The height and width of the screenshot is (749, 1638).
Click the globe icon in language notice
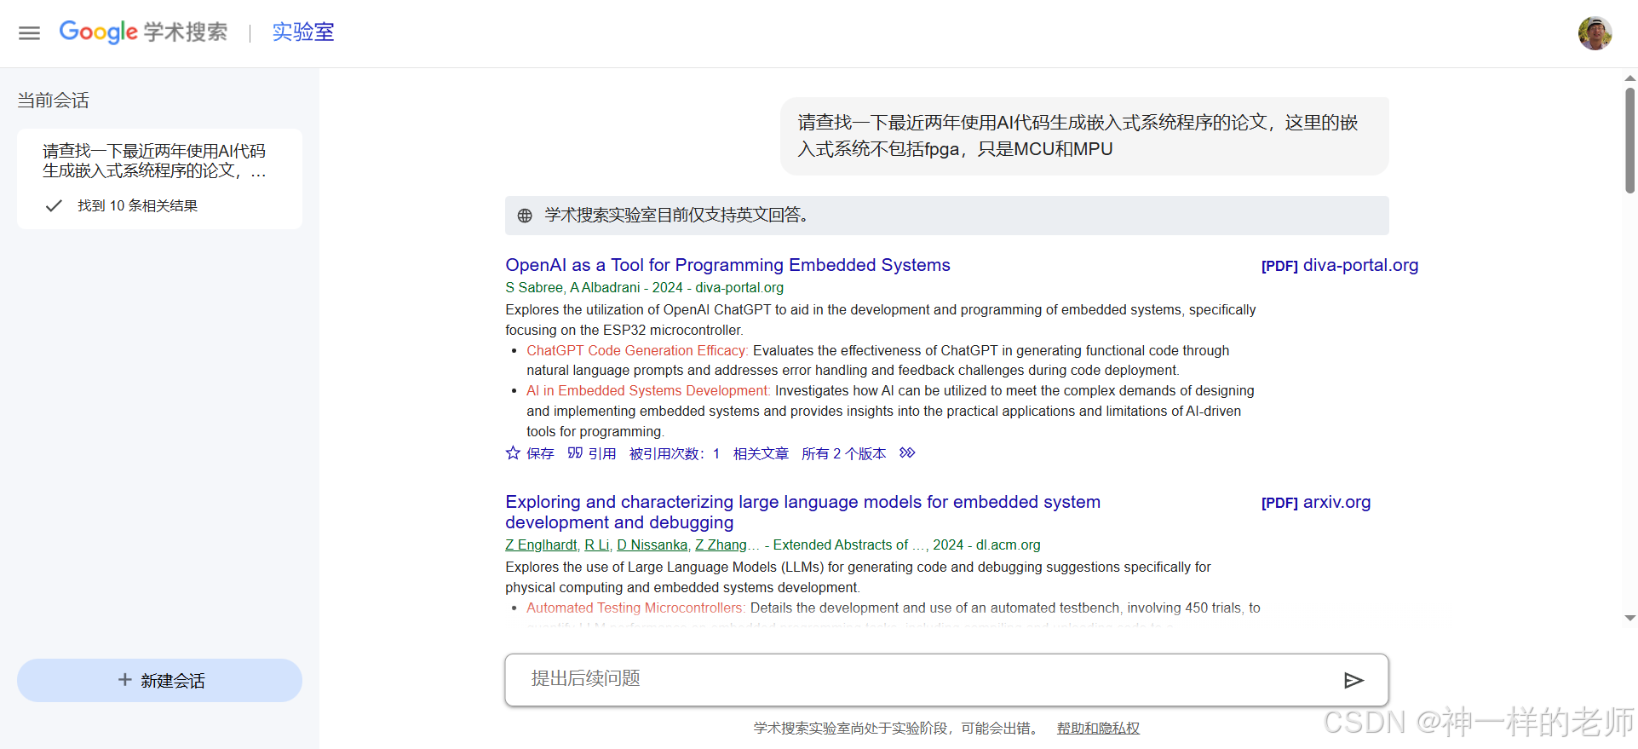(525, 216)
